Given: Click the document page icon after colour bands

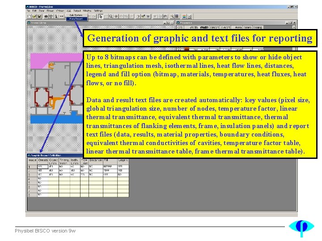Looking at the screenshot, I should (x=189, y=17).
